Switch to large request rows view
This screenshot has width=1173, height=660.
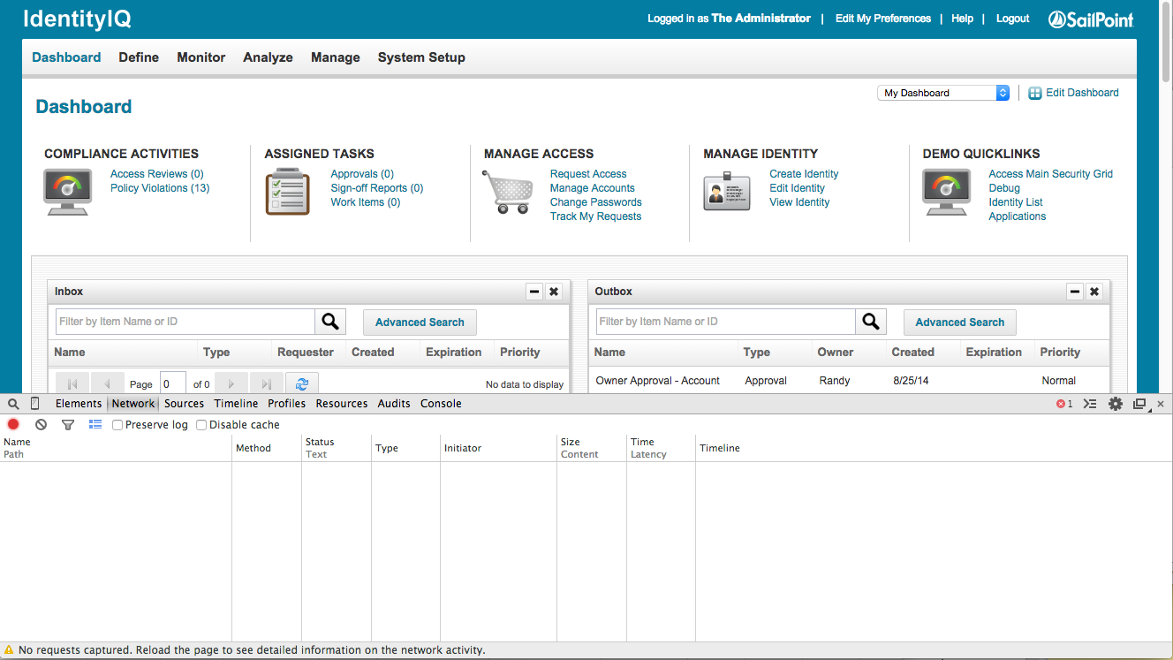(x=95, y=425)
